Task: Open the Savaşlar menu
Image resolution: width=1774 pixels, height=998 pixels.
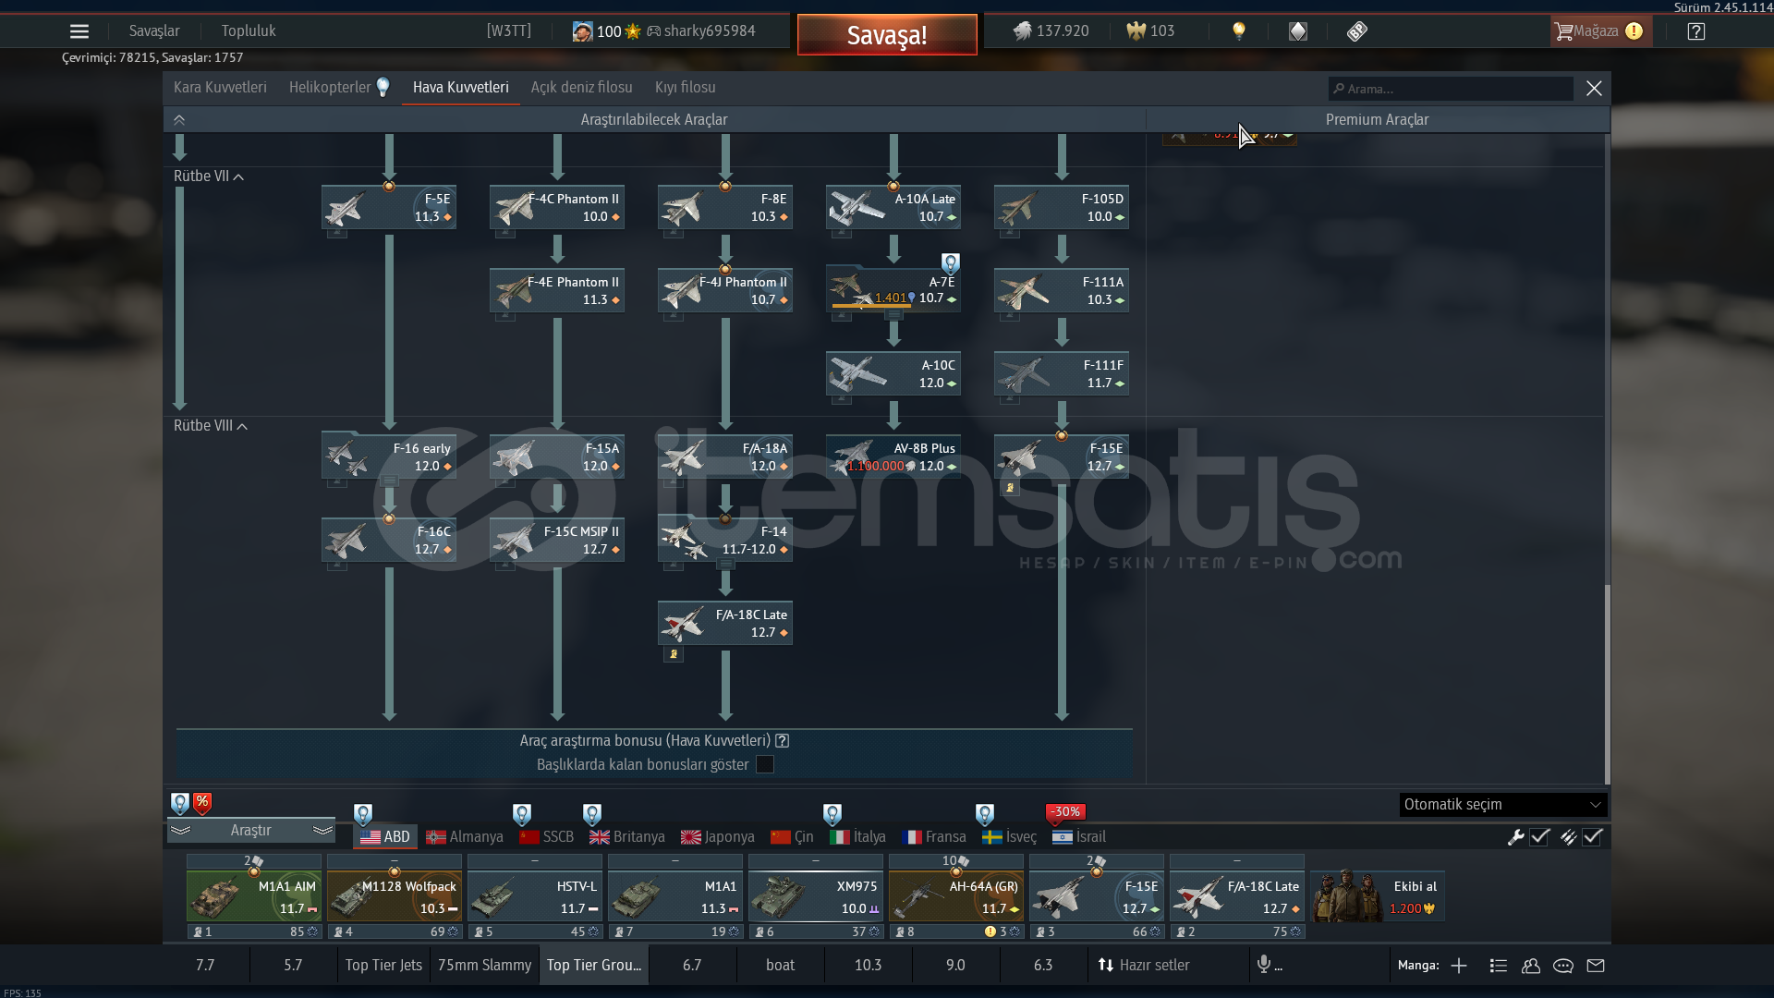Action: [154, 30]
